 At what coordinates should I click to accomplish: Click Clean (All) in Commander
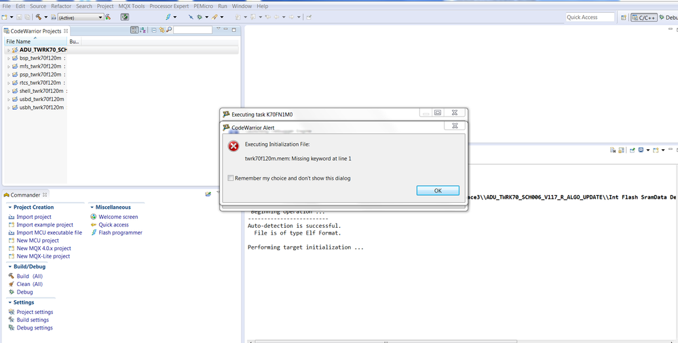point(29,284)
